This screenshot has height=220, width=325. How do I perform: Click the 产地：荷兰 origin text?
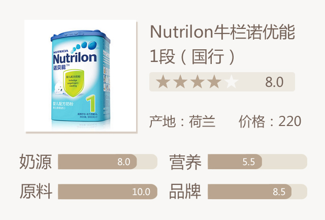click(x=182, y=121)
